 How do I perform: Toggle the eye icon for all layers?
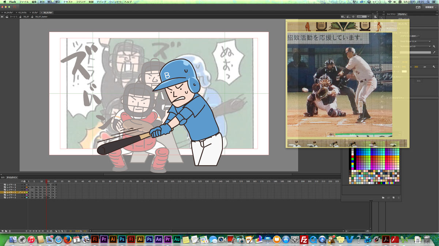point(22,181)
